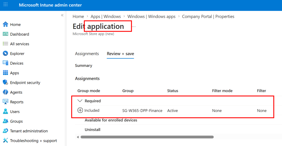
Task: Navigate to Windows | Windows apps breadcrumb
Action: tap(151, 16)
